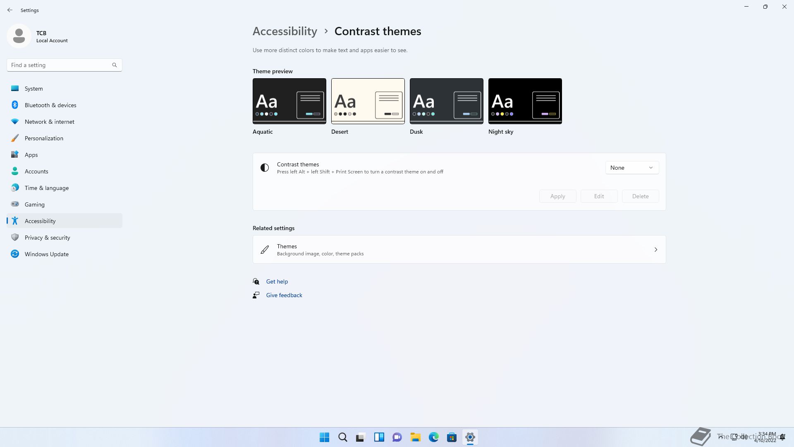Open File Explorer from the taskbar
Image resolution: width=794 pixels, height=447 pixels.
[x=415, y=437]
